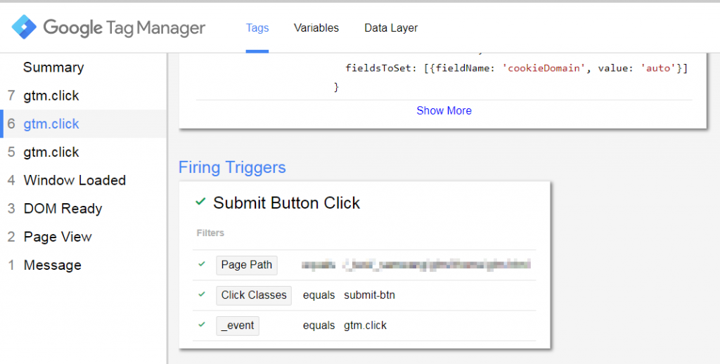Open the Window Loaded event

click(75, 180)
